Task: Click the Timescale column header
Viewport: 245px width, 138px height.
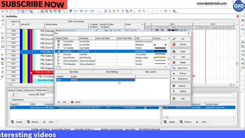Action: pos(87,38)
